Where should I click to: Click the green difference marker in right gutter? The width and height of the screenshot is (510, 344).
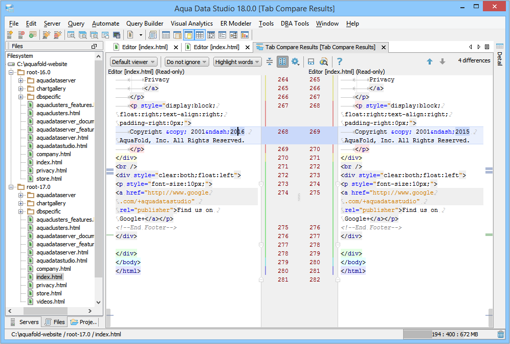489,234
